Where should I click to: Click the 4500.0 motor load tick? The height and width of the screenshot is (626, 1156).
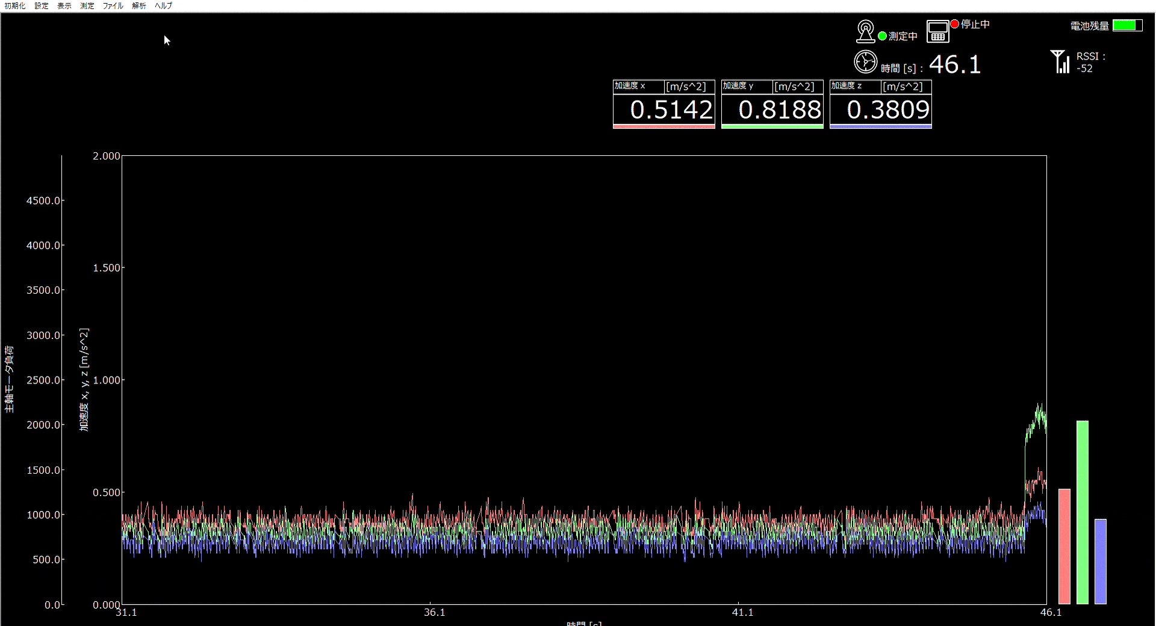[x=43, y=200]
